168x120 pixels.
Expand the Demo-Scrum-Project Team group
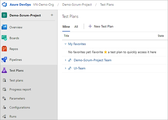coord(65,60)
